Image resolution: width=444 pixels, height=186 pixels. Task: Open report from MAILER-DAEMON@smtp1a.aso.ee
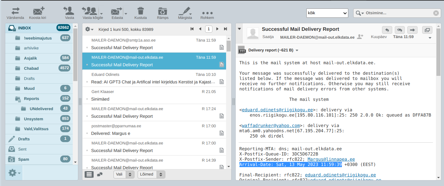(x=154, y=44)
